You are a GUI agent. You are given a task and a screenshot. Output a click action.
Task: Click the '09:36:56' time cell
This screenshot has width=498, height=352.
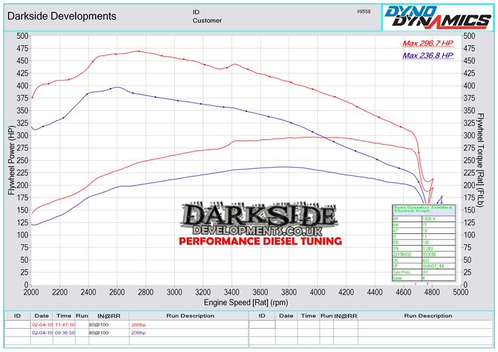pyautogui.click(x=65, y=333)
